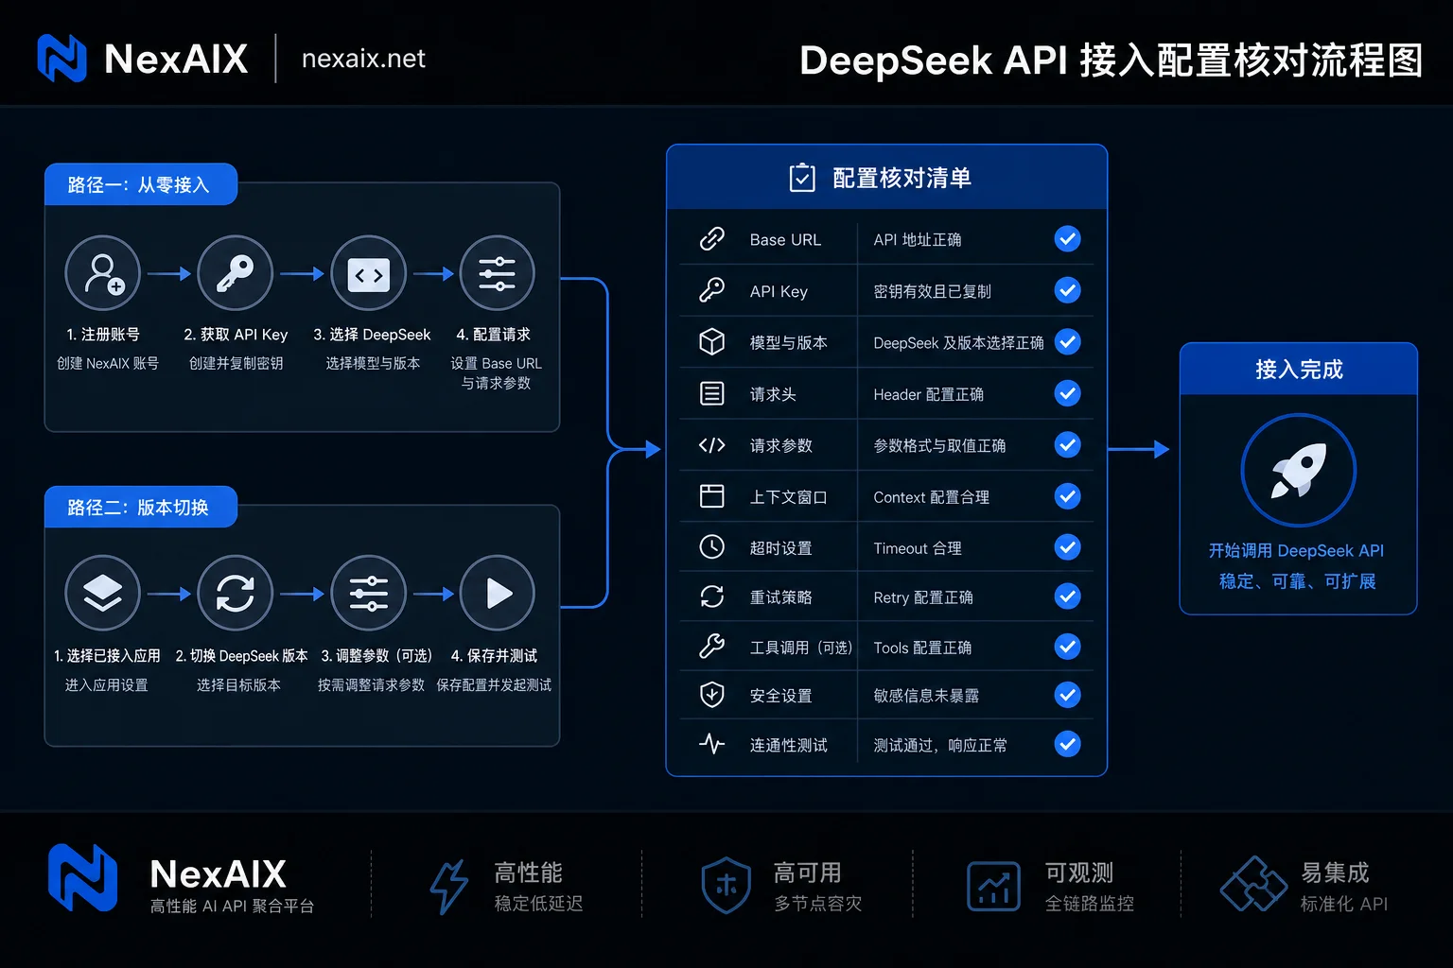Select the 路径一：从零接入 tab
Image resolution: width=1453 pixels, height=968 pixels.
point(140,184)
